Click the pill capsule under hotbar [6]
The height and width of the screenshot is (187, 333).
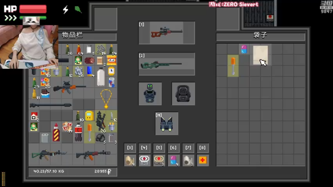click(x=174, y=160)
